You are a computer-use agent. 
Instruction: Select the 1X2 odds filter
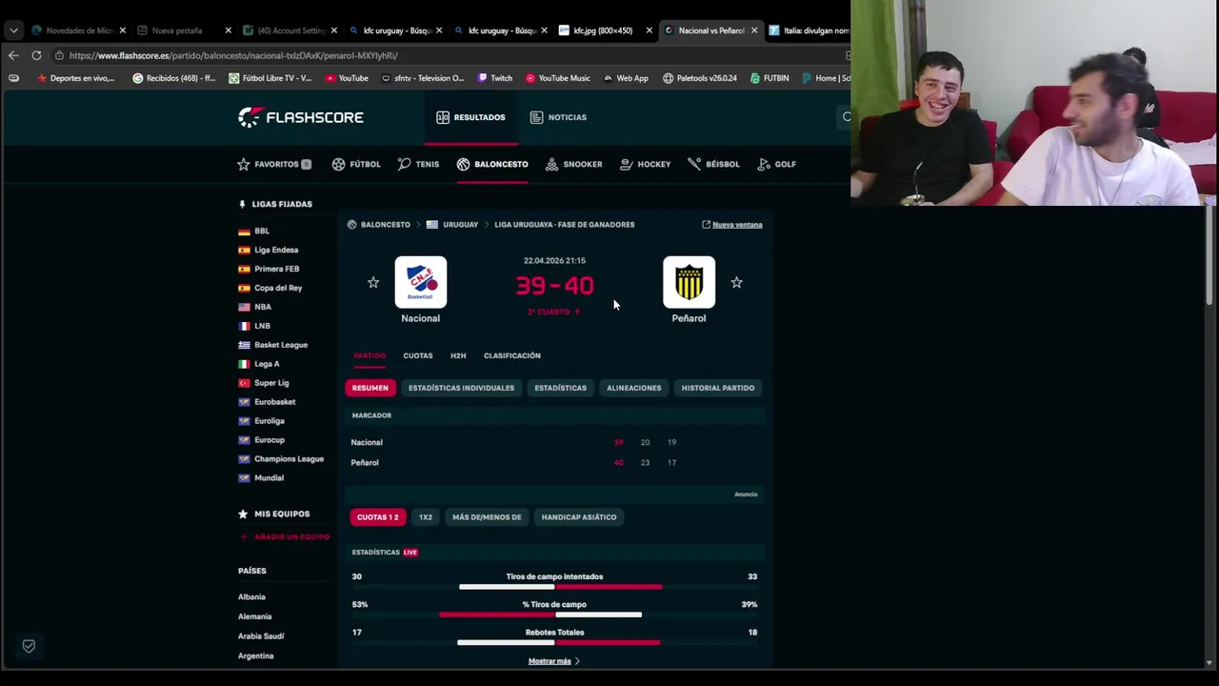pyautogui.click(x=426, y=517)
